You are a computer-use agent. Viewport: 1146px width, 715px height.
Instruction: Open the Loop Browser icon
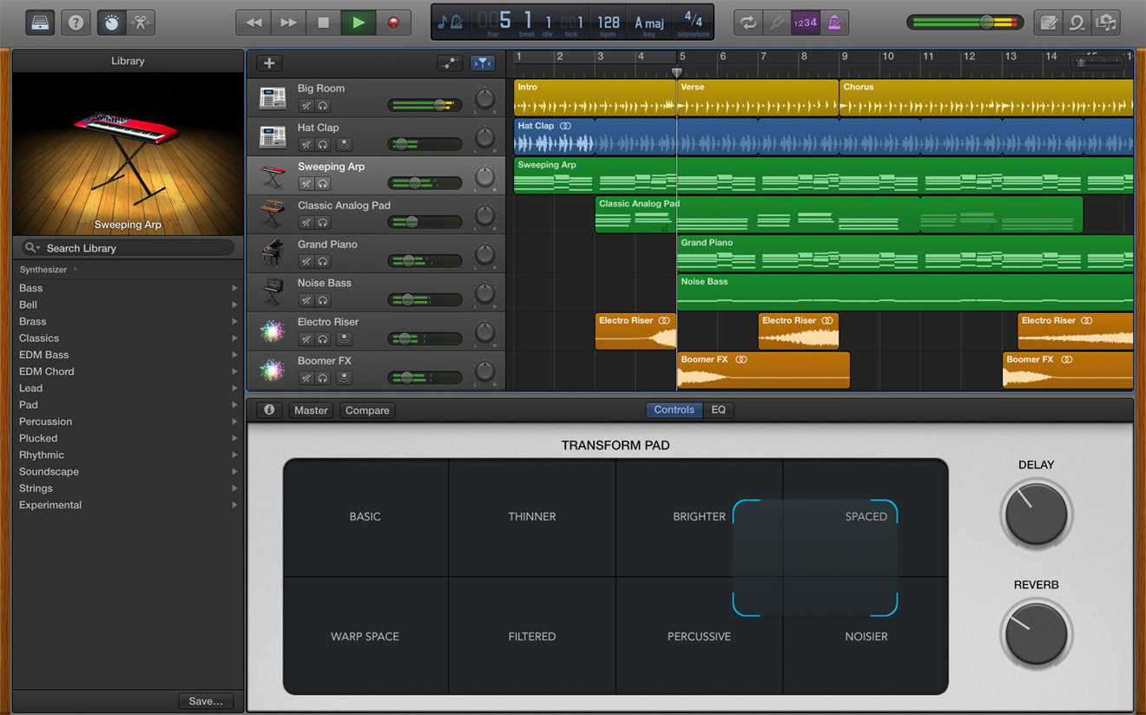[1077, 23]
